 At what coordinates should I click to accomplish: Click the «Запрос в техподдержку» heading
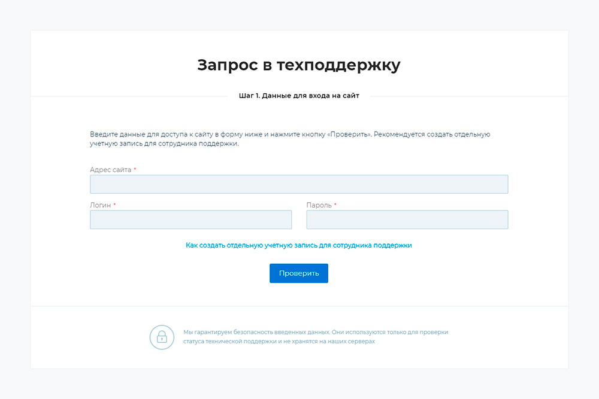[x=299, y=65]
